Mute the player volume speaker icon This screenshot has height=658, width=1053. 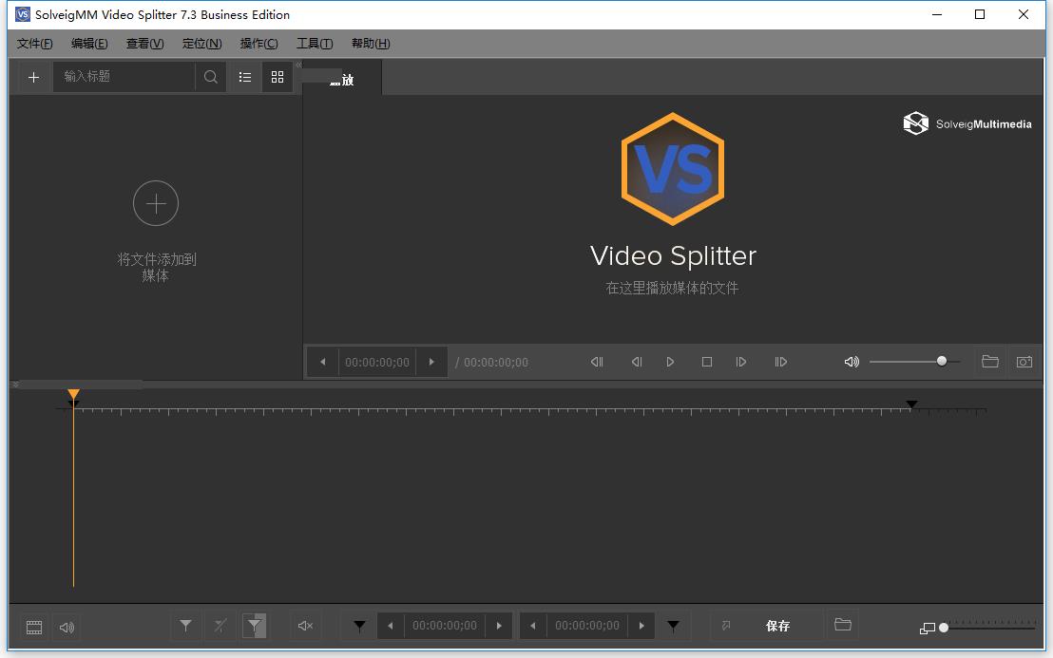852,362
